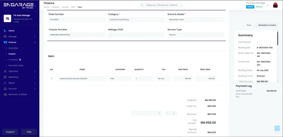
Task: Click item name Masis Routine Service field
Action: 82,78
